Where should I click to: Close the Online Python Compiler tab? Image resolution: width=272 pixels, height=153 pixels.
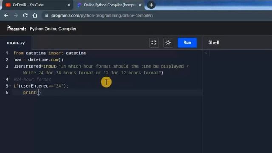(140, 5)
